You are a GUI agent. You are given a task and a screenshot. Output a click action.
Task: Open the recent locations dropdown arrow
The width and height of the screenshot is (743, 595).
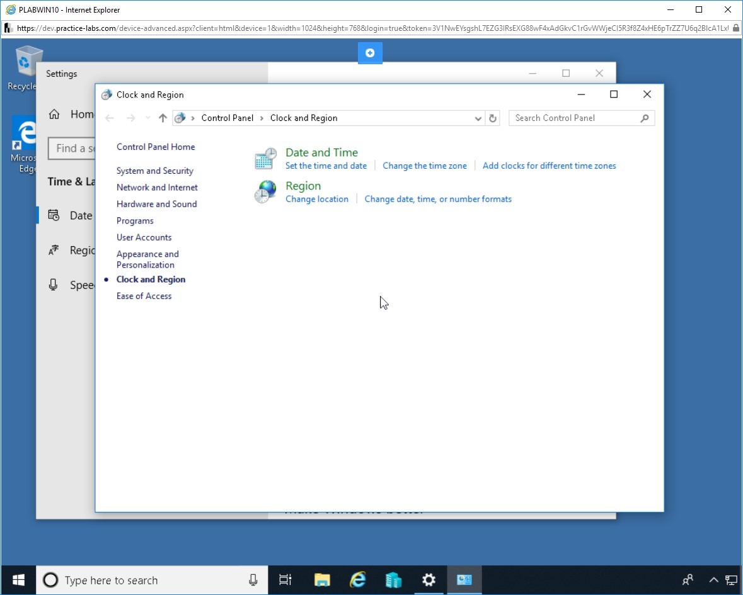click(x=148, y=118)
